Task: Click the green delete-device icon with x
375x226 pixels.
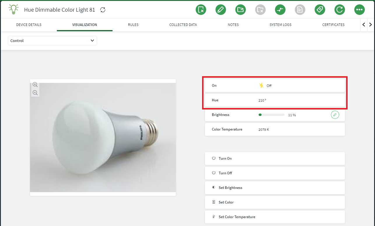Action: tap(201, 10)
